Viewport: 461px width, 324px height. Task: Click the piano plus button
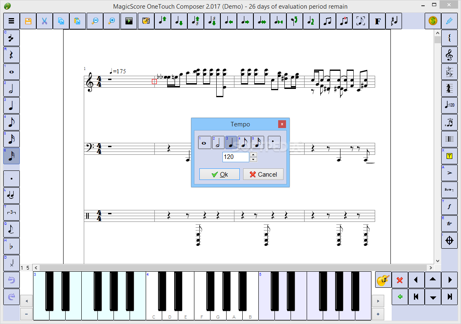[378, 314]
